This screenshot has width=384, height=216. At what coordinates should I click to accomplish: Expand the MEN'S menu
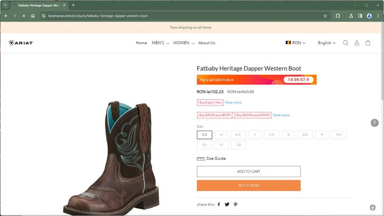click(160, 43)
